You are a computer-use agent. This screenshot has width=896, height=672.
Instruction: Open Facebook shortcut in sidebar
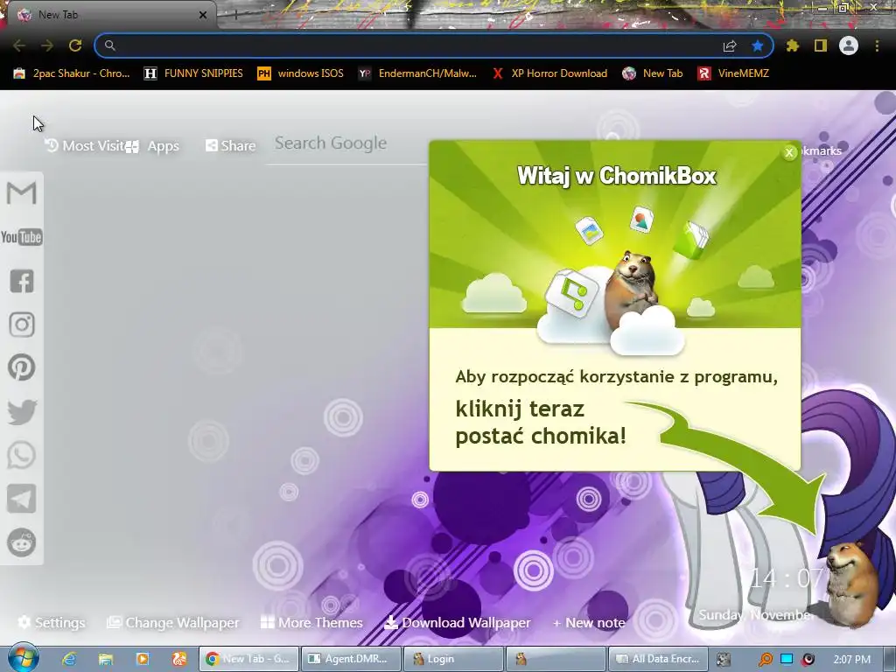[x=22, y=281]
